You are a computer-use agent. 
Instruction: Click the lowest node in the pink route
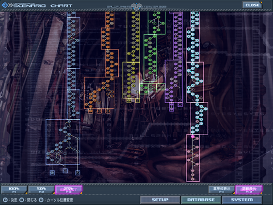pos(193,179)
